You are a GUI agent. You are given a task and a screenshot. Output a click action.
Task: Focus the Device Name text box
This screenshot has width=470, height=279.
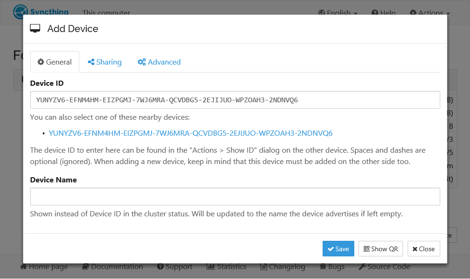tap(235, 197)
